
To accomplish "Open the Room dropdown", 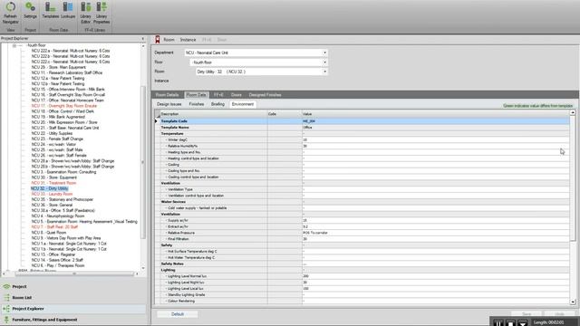I will click(x=324, y=72).
